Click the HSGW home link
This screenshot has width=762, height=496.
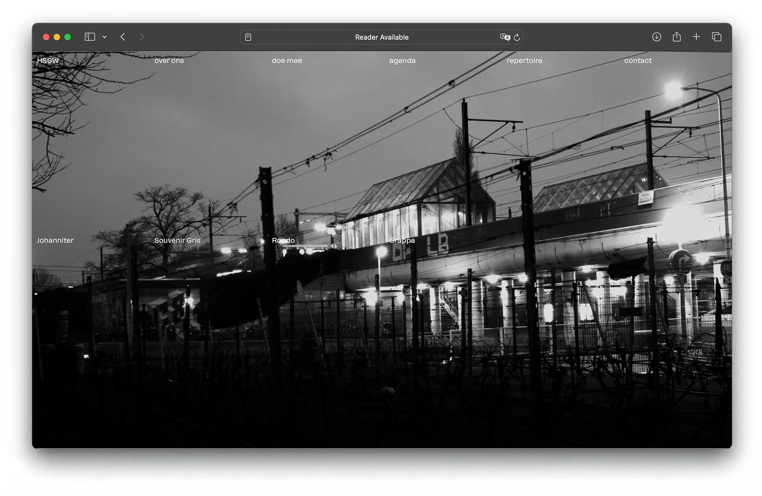[47, 60]
